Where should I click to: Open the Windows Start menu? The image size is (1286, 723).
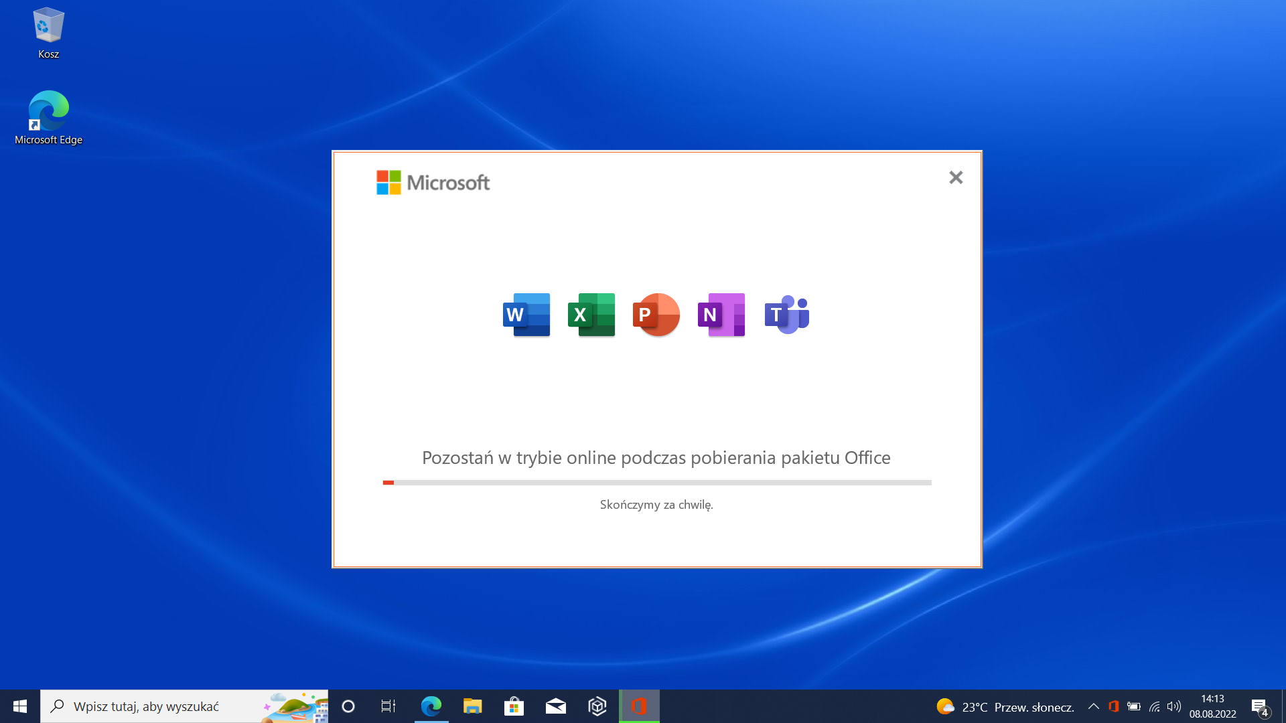point(20,706)
